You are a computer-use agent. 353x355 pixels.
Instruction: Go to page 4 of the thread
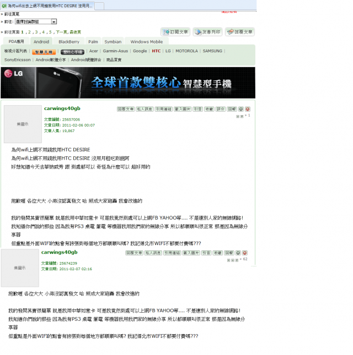click(x=44, y=32)
